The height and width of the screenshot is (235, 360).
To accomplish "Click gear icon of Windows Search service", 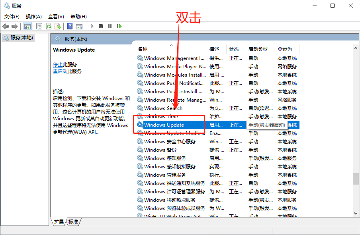I will [x=140, y=108].
